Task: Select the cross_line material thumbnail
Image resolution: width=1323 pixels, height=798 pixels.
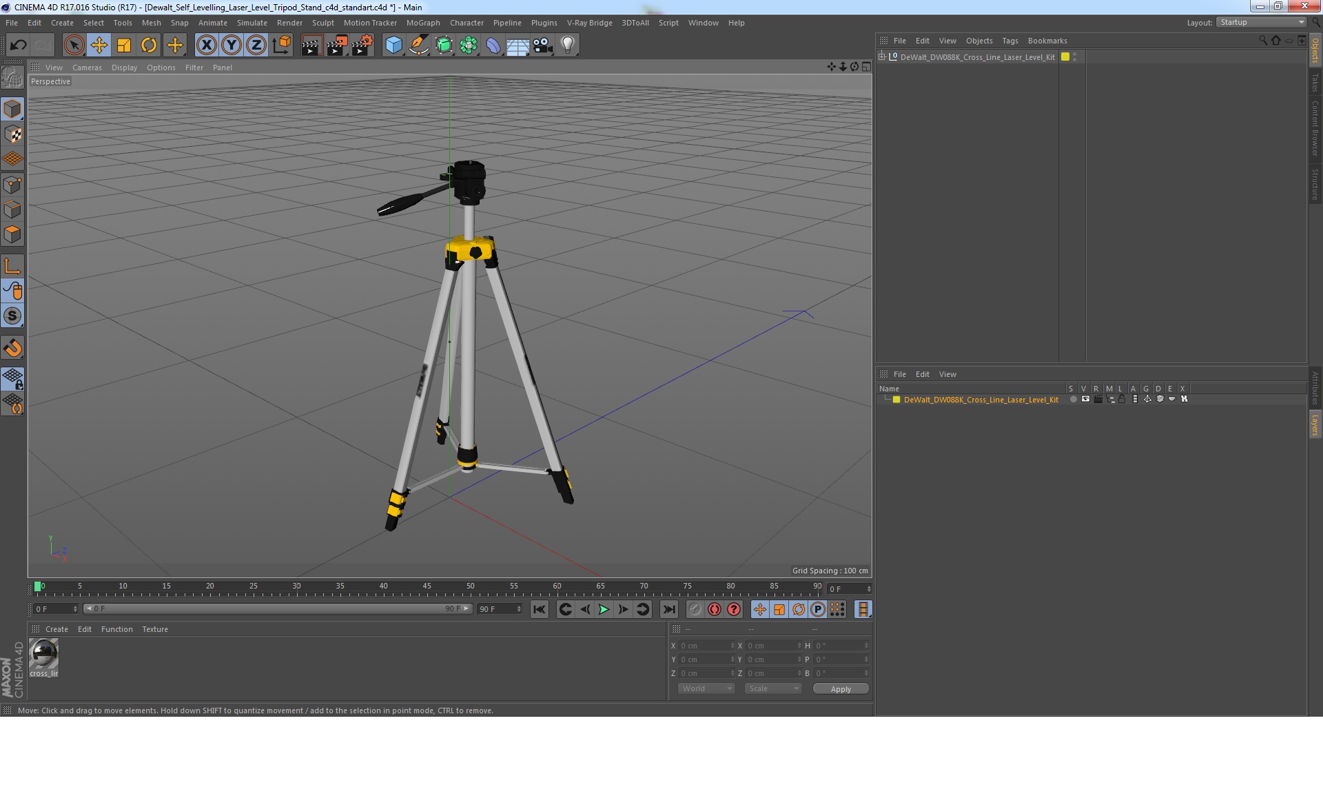Action: [x=43, y=654]
